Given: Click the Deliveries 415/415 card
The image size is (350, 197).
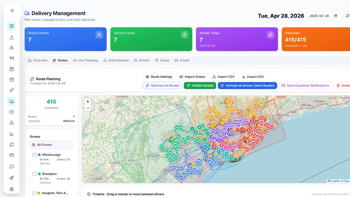Looking at the screenshot, I should pyautogui.click(x=316, y=39).
